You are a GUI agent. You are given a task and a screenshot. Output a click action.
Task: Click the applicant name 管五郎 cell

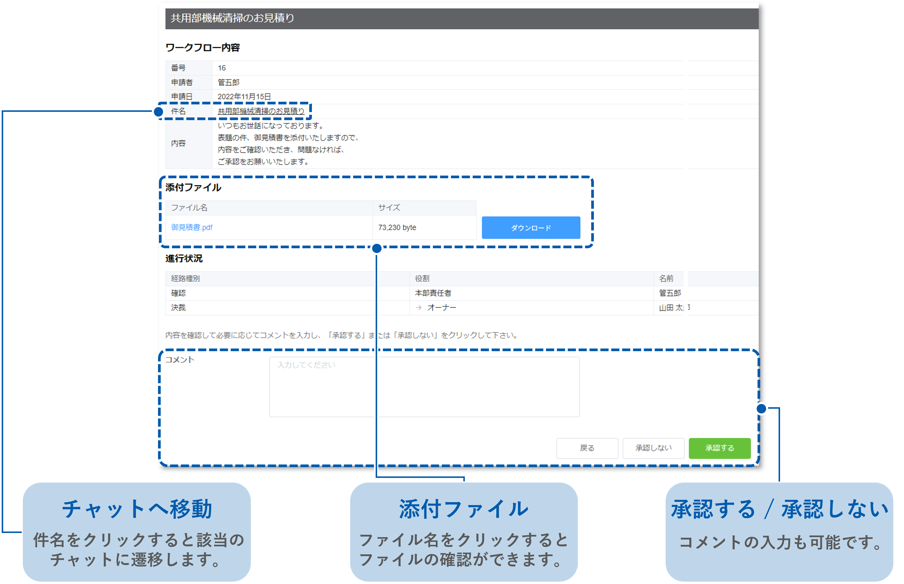[228, 82]
